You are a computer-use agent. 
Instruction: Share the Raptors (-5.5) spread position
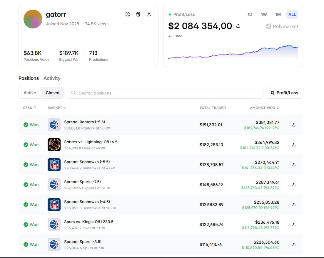(293, 125)
